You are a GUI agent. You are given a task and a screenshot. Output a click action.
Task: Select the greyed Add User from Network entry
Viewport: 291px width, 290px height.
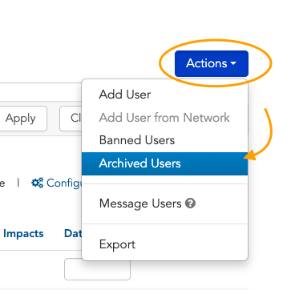164,118
